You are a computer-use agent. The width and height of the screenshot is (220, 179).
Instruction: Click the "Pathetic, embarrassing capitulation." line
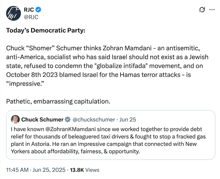[x=58, y=101]
